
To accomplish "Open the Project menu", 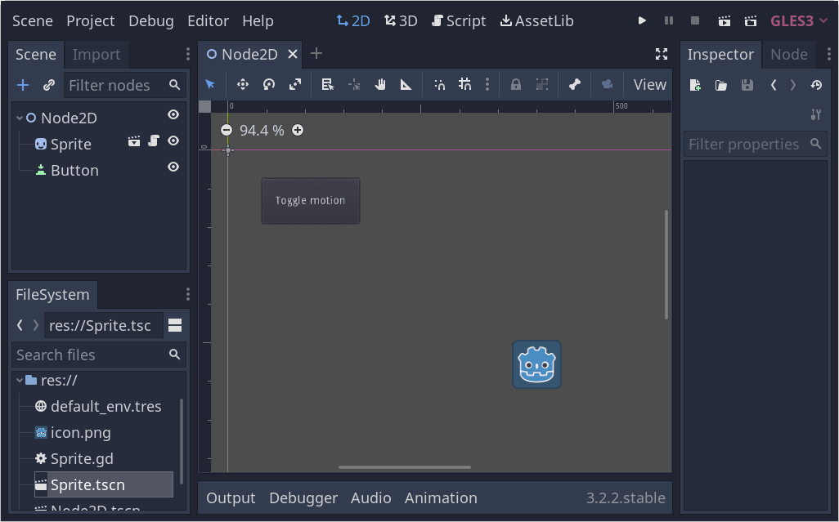I will coord(90,20).
